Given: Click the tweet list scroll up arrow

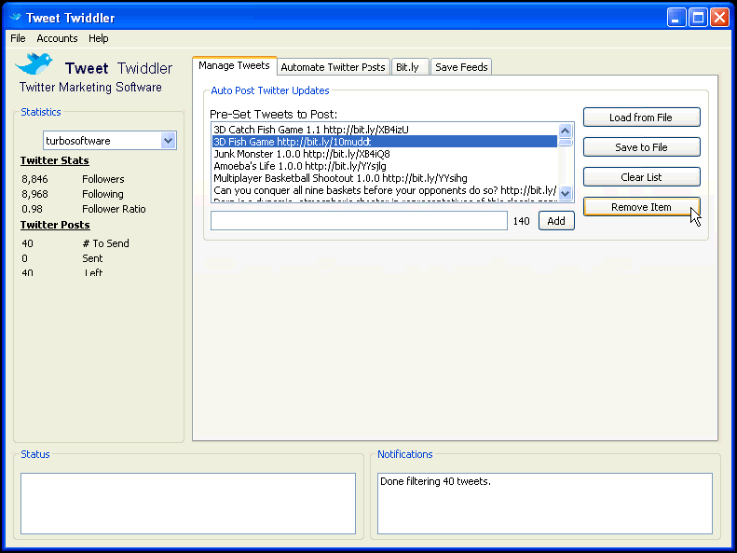Looking at the screenshot, I should coord(565,131).
